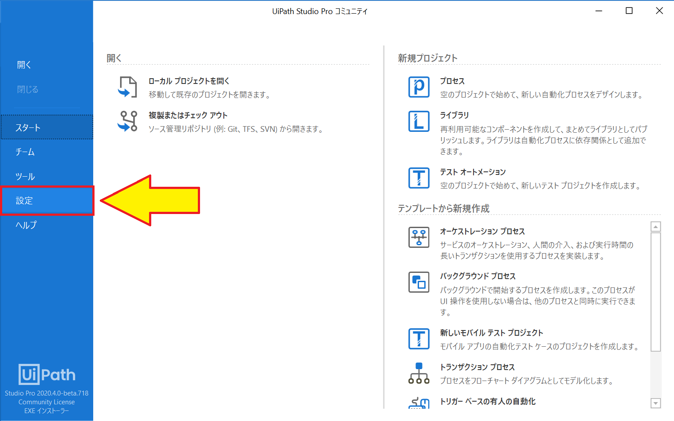
Task: Click the EXE インストーラー text
Action: pyautogui.click(x=47, y=411)
